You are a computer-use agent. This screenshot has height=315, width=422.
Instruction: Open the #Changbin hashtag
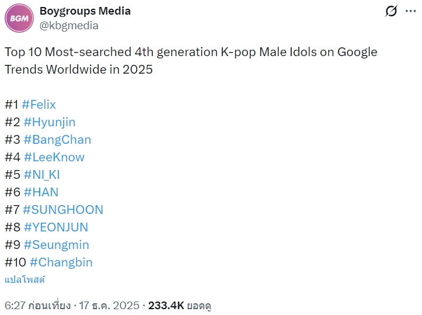click(x=61, y=262)
